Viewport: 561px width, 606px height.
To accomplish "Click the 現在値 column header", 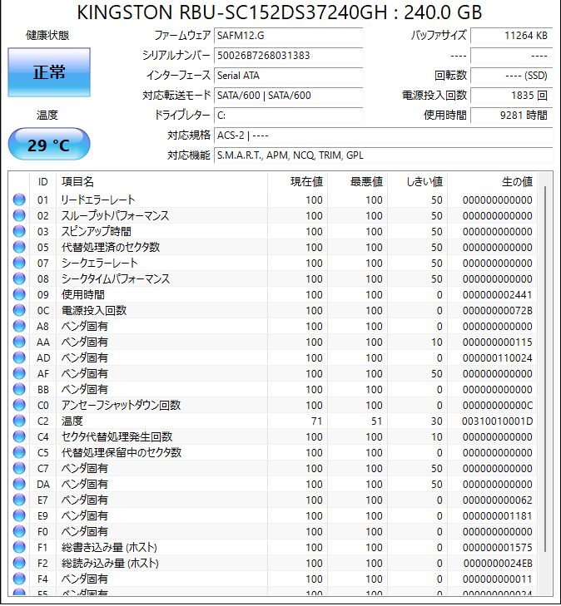I will tap(297, 182).
